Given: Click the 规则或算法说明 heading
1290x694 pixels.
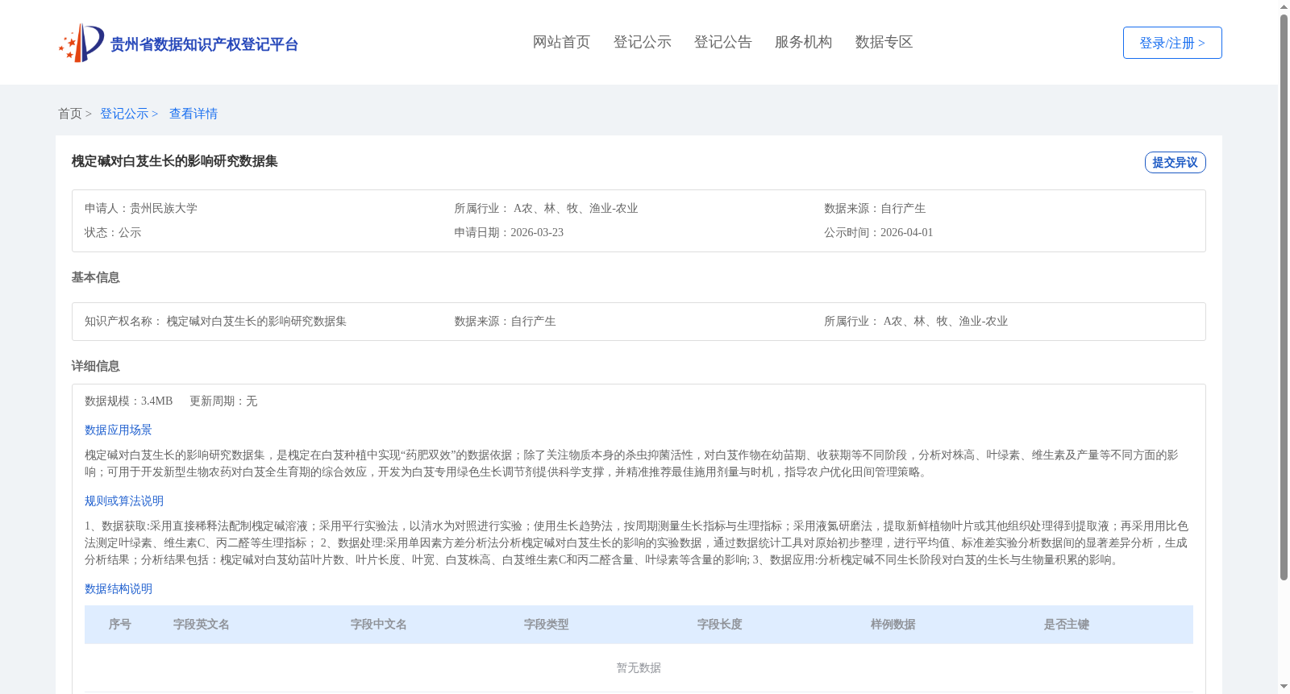Looking at the screenshot, I should [124, 501].
